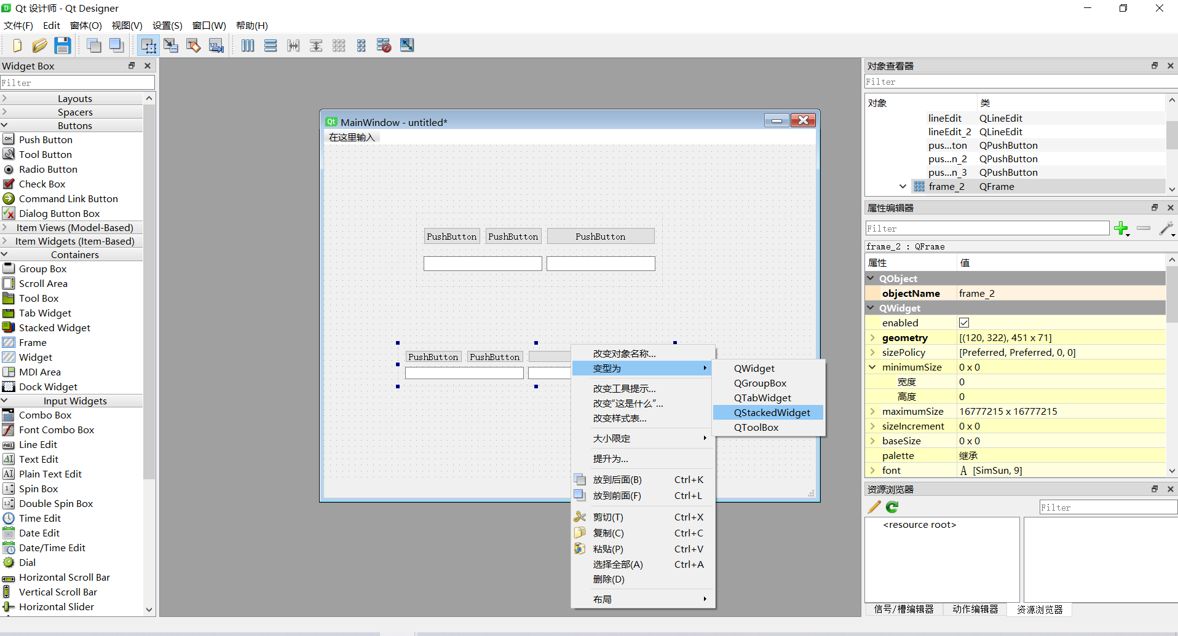The height and width of the screenshot is (636, 1178).
Task: Click the Break Layout toolbar icon
Action: click(384, 45)
